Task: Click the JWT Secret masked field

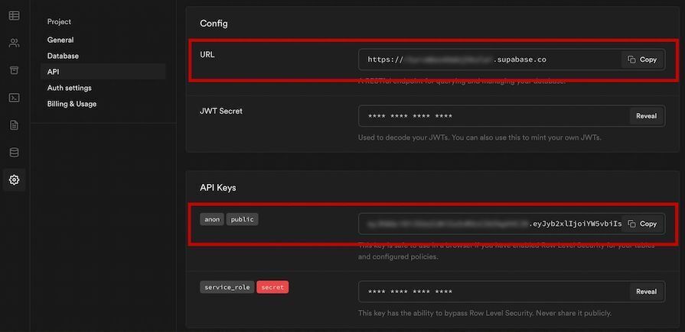Action: [511, 116]
